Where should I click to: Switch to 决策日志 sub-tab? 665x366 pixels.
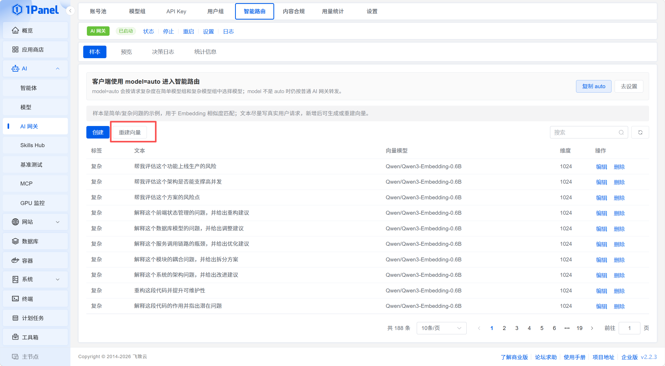point(163,52)
